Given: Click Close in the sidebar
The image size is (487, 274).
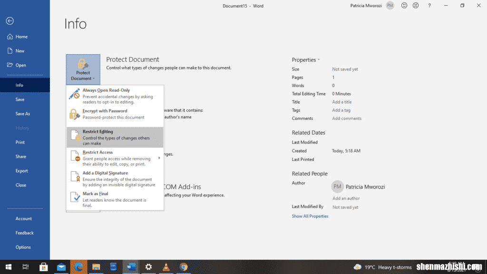Looking at the screenshot, I should (x=25, y=185).
